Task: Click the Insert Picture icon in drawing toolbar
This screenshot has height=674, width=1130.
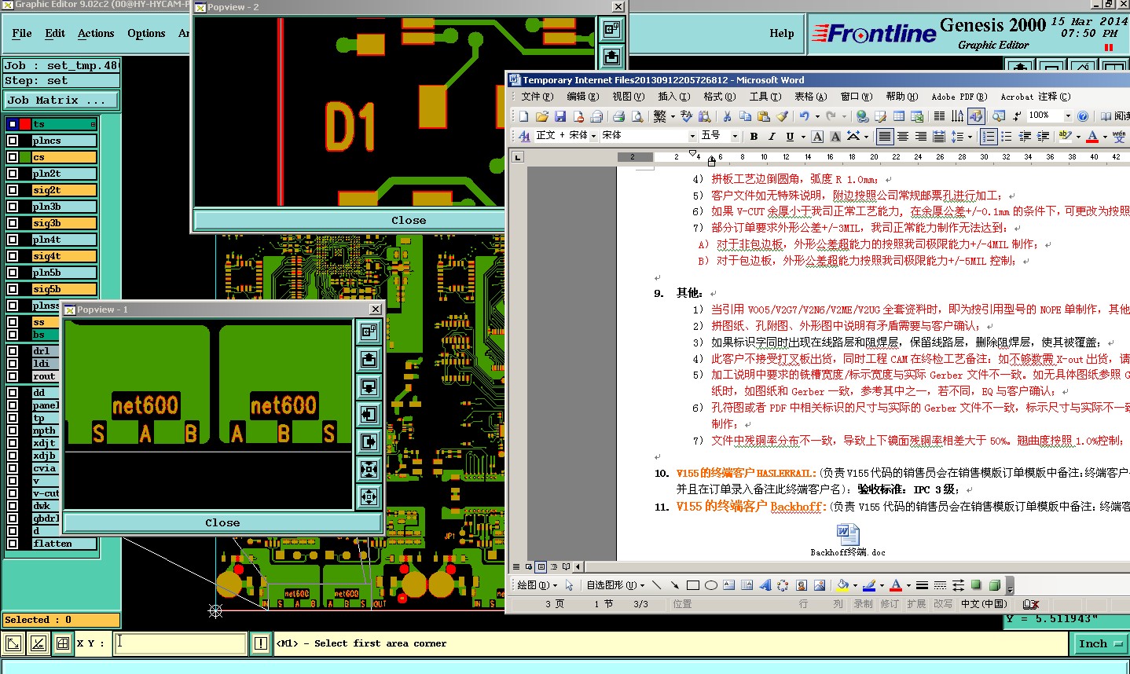Action: [x=820, y=585]
